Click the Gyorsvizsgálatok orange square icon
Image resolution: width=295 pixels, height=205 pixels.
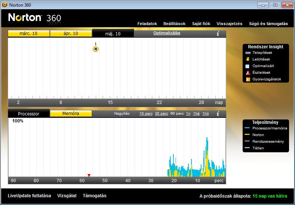[248, 79]
